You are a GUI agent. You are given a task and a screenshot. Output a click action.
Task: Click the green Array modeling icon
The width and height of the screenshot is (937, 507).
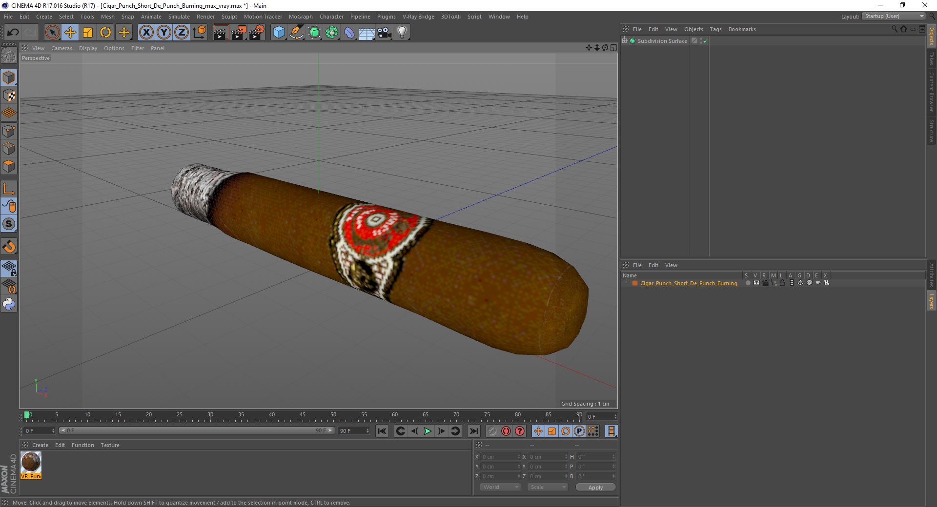pos(332,33)
